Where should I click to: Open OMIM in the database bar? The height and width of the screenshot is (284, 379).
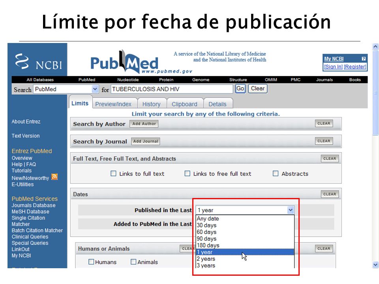pos(271,80)
